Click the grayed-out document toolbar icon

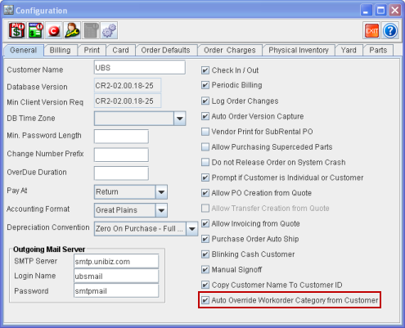[x=91, y=30]
